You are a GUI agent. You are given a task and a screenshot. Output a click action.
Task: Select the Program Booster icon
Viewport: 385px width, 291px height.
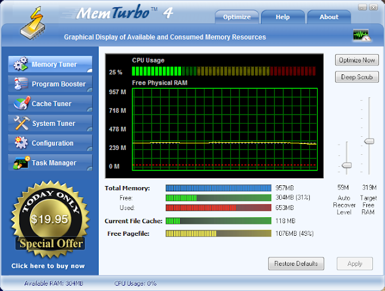[20, 84]
